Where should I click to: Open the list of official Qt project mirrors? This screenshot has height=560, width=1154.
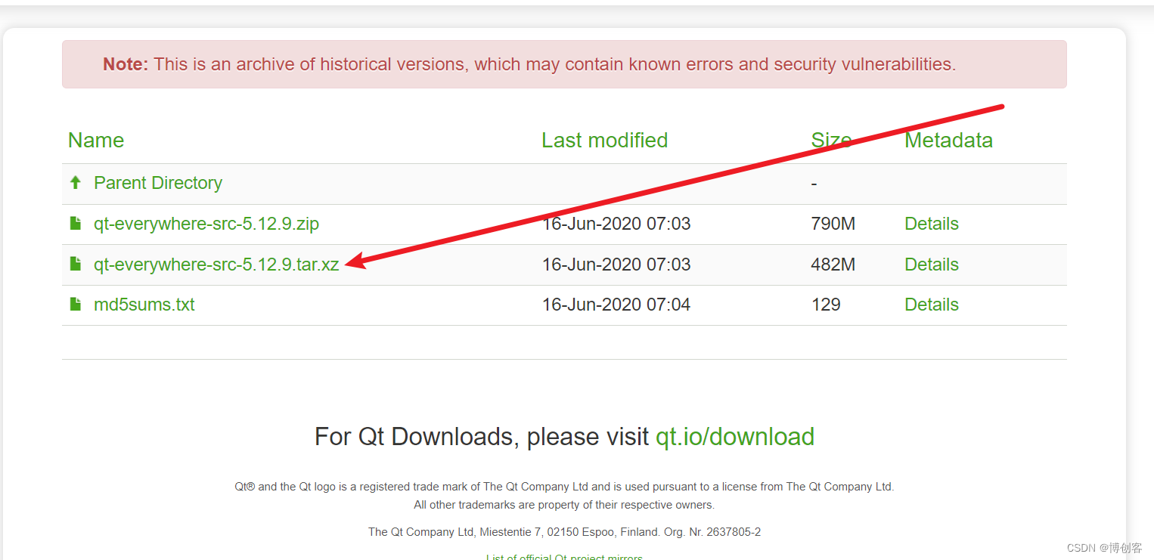[564, 556]
